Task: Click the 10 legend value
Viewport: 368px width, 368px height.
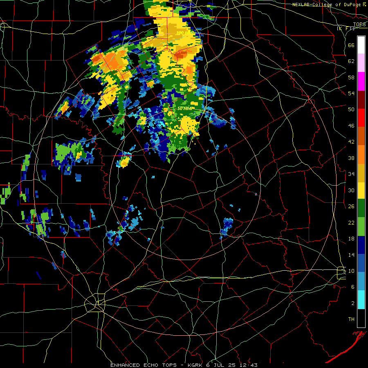Action: click(351, 271)
